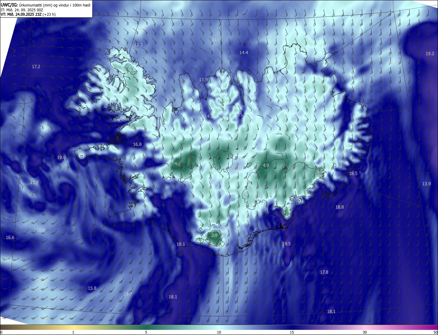438x335 pixels.
Task: Click the 1 tick on the color scale
Action: point(73,332)
